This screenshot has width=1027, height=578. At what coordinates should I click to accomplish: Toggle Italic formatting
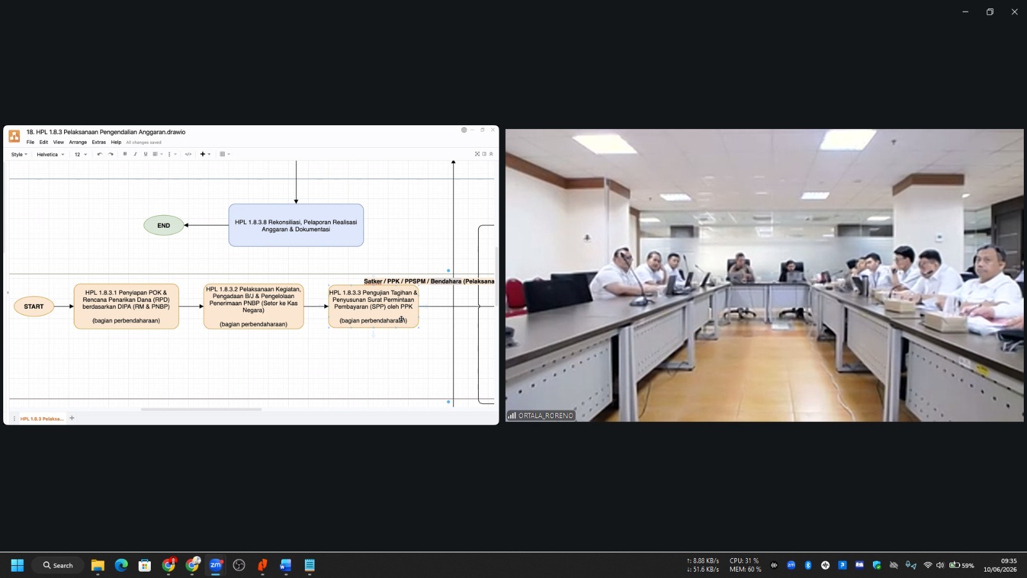click(135, 154)
